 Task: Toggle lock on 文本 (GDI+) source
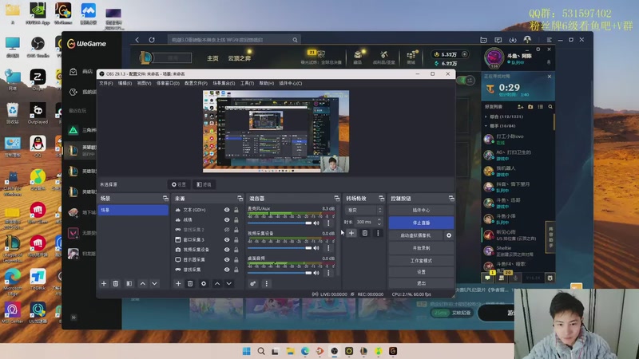236,210
